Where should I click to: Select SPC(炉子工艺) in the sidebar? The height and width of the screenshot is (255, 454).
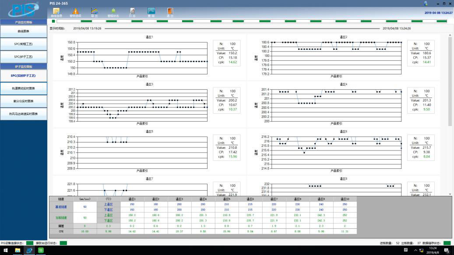(x=24, y=57)
